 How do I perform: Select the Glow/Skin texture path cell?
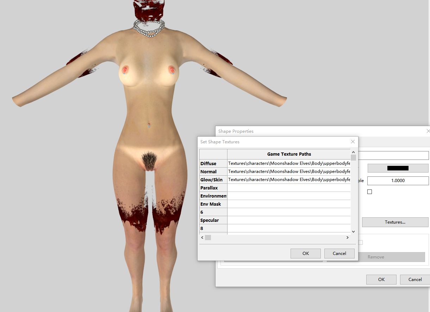[x=289, y=180]
